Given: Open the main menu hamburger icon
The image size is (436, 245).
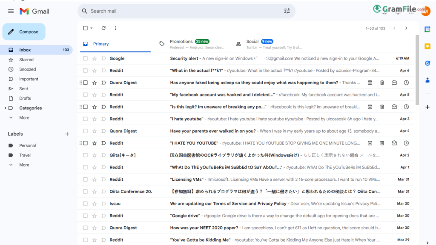Looking at the screenshot, I should [11, 11].
